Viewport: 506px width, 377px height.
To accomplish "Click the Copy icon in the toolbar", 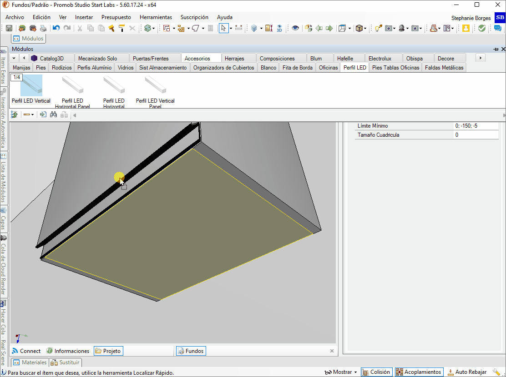I will pos(91,28).
